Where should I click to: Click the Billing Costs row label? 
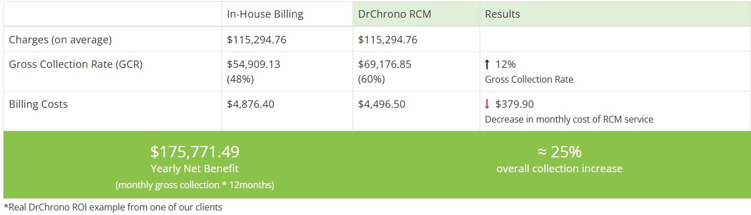pos(38,104)
